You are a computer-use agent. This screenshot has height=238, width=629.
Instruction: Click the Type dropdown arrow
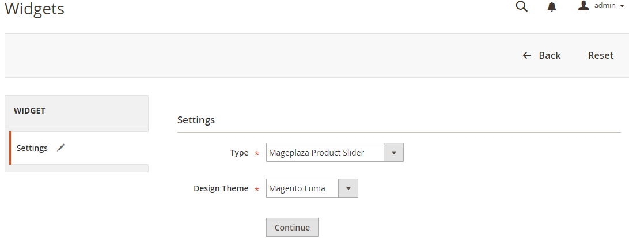[x=394, y=153]
